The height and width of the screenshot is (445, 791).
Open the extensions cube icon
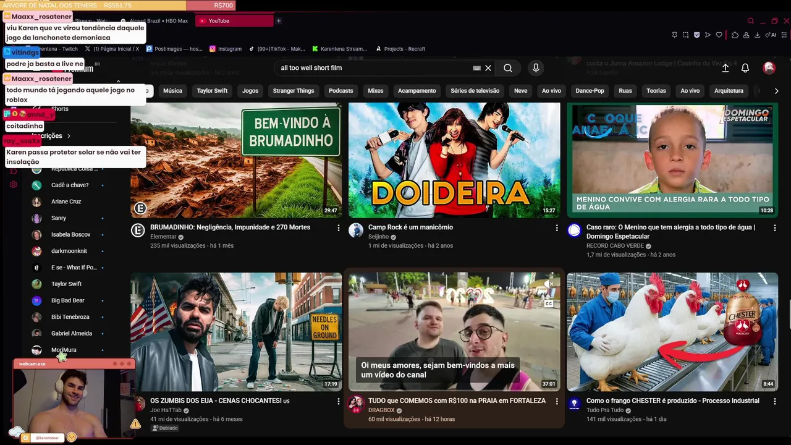[735, 35]
